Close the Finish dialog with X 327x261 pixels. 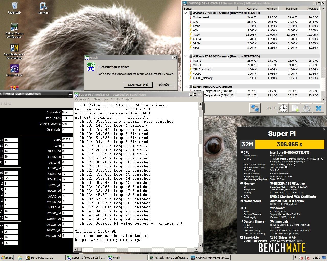click(x=174, y=58)
